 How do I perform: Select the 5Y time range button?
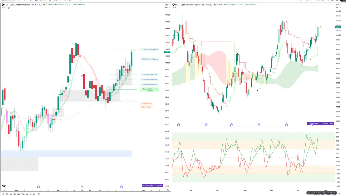pyautogui.click(x=30, y=194)
